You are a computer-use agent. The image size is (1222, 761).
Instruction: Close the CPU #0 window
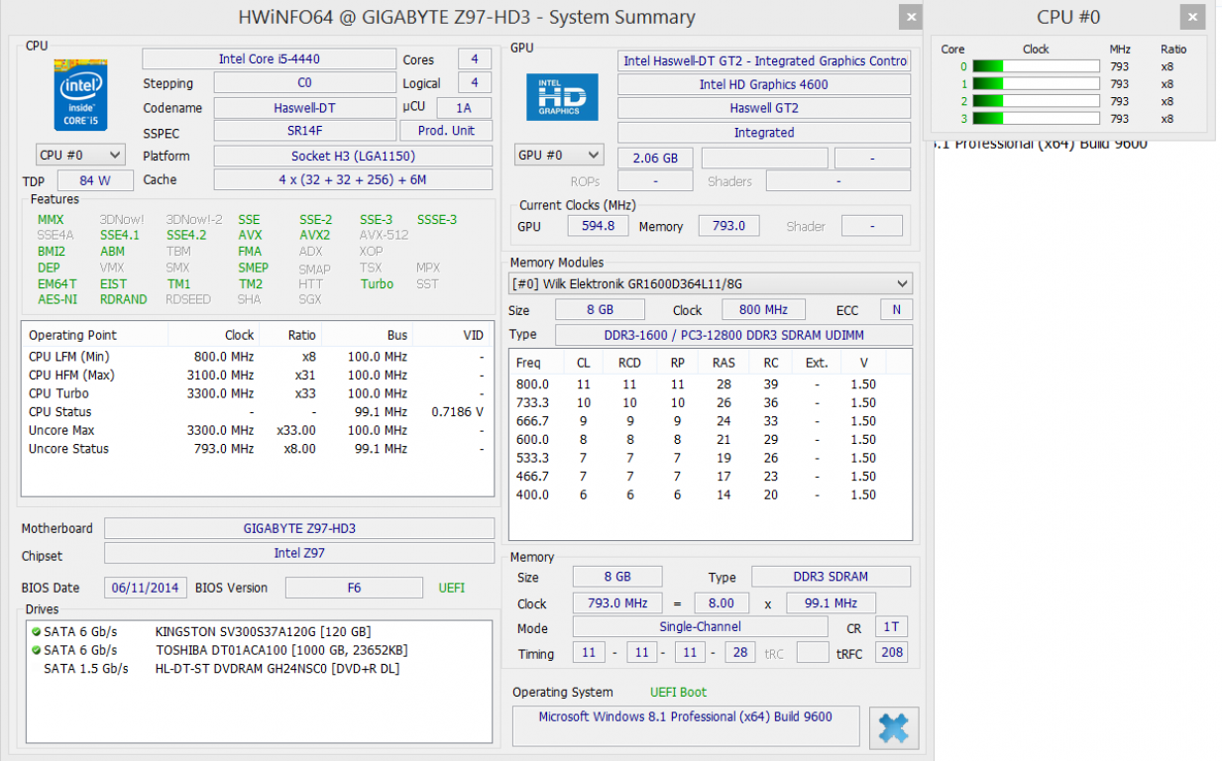point(1193,17)
